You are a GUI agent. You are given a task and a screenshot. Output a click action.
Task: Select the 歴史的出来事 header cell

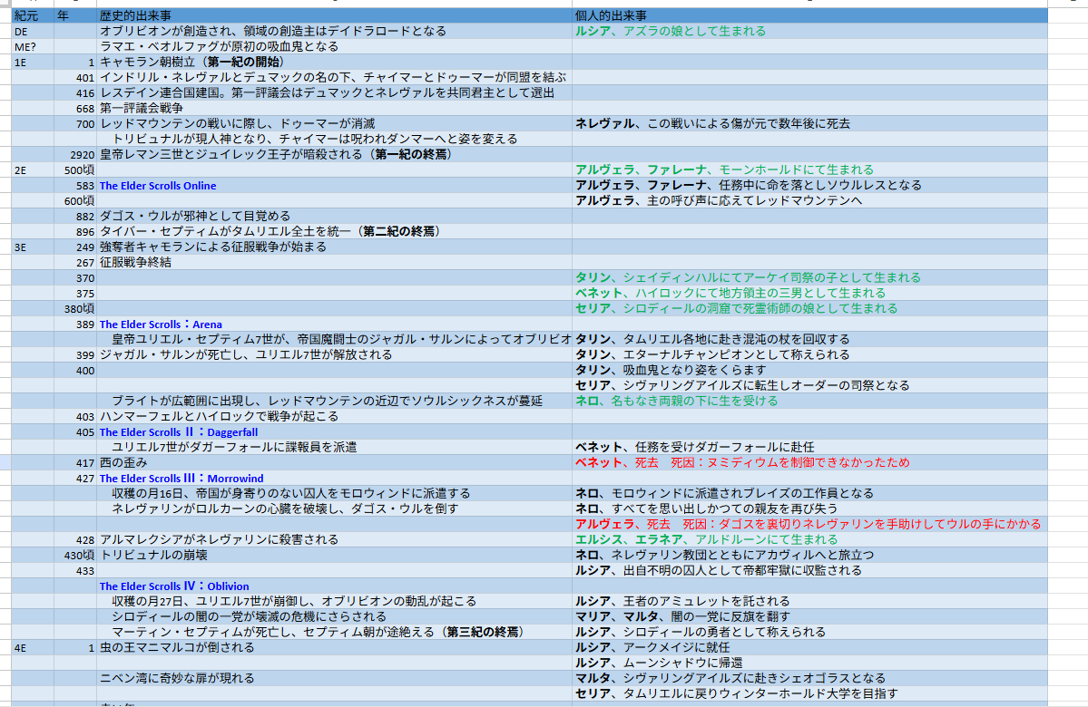point(136,15)
